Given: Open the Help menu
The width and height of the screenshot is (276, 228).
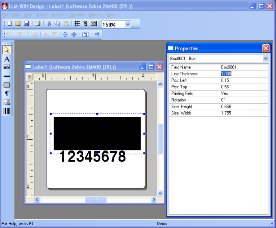Looking at the screenshot, I should tap(111, 15).
